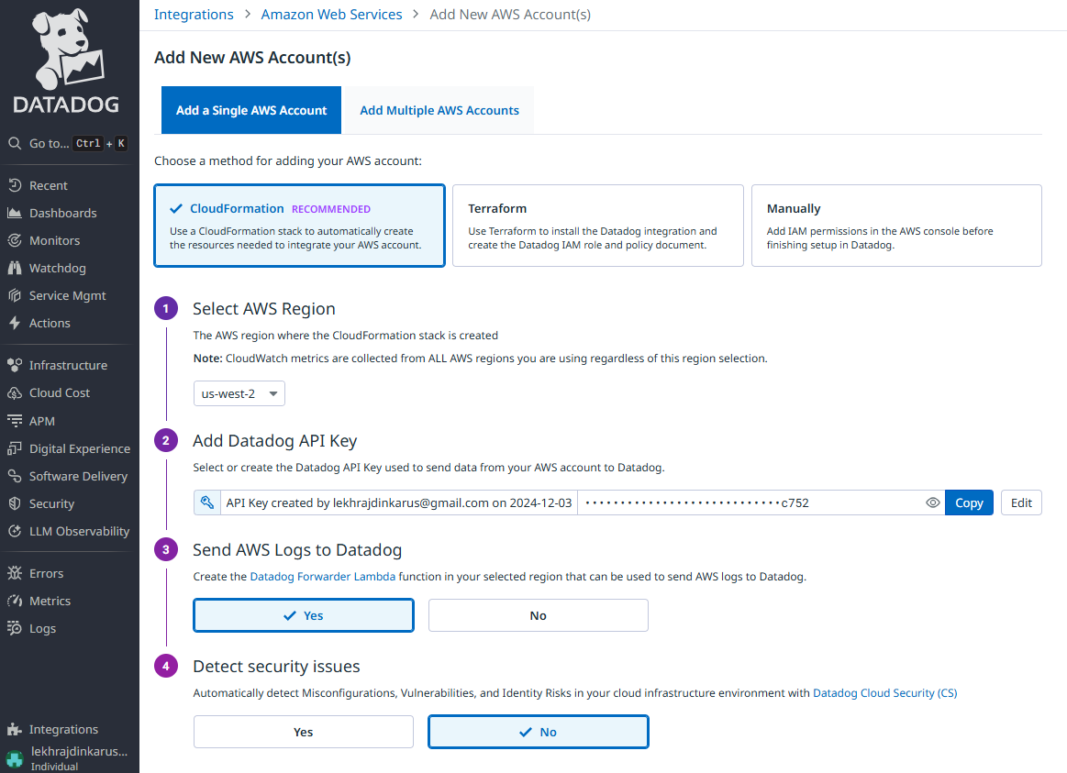Open the lekhrajdinkarus account menu
The width and height of the screenshot is (1067, 773).
(x=70, y=758)
